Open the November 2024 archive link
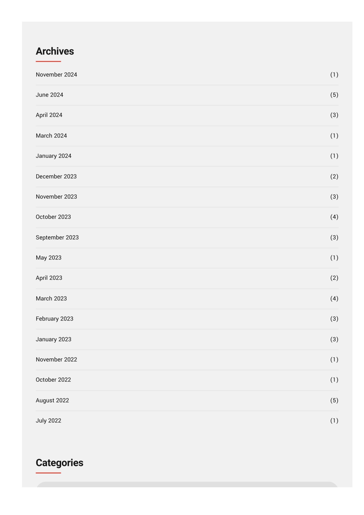The width and height of the screenshot is (364, 515). pos(57,75)
